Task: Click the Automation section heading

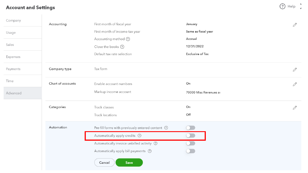Action: point(58,127)
